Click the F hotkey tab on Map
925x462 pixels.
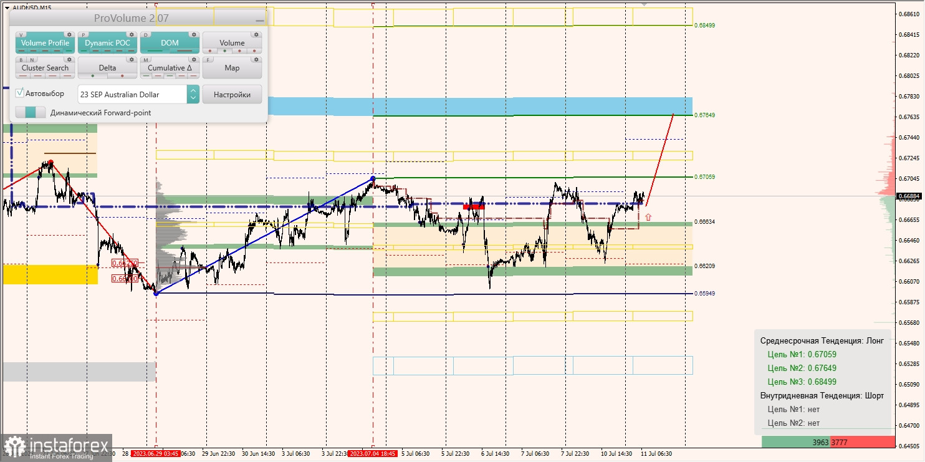209,59
